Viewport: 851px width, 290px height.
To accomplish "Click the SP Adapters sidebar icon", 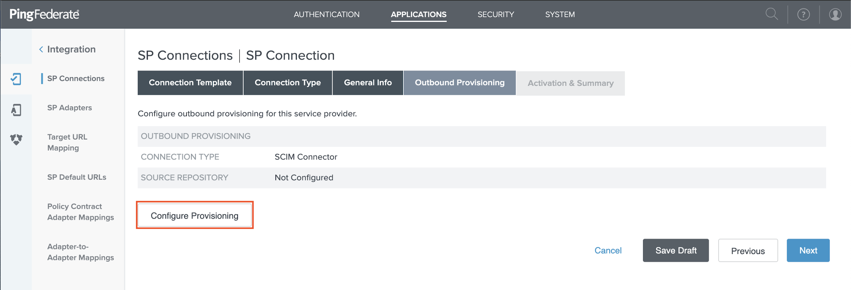I will [x=16, y=110].
